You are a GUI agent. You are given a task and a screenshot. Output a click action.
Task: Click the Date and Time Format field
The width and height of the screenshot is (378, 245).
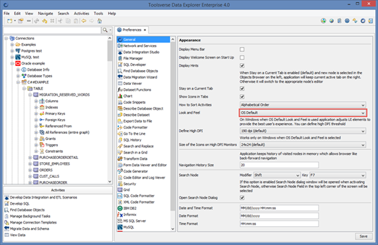pos(279,208)
